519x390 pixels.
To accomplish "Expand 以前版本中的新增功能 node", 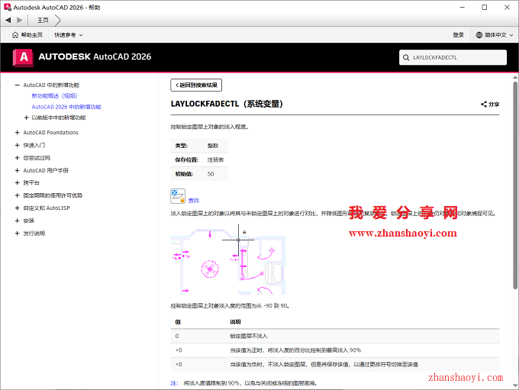I will (x=27, y=118).
